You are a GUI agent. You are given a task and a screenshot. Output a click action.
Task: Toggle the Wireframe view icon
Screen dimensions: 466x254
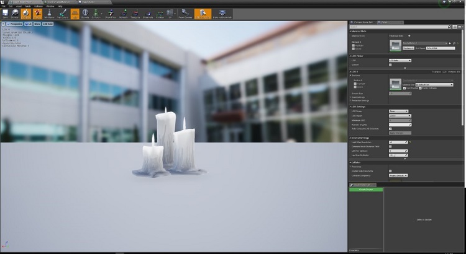click(49, 13)
